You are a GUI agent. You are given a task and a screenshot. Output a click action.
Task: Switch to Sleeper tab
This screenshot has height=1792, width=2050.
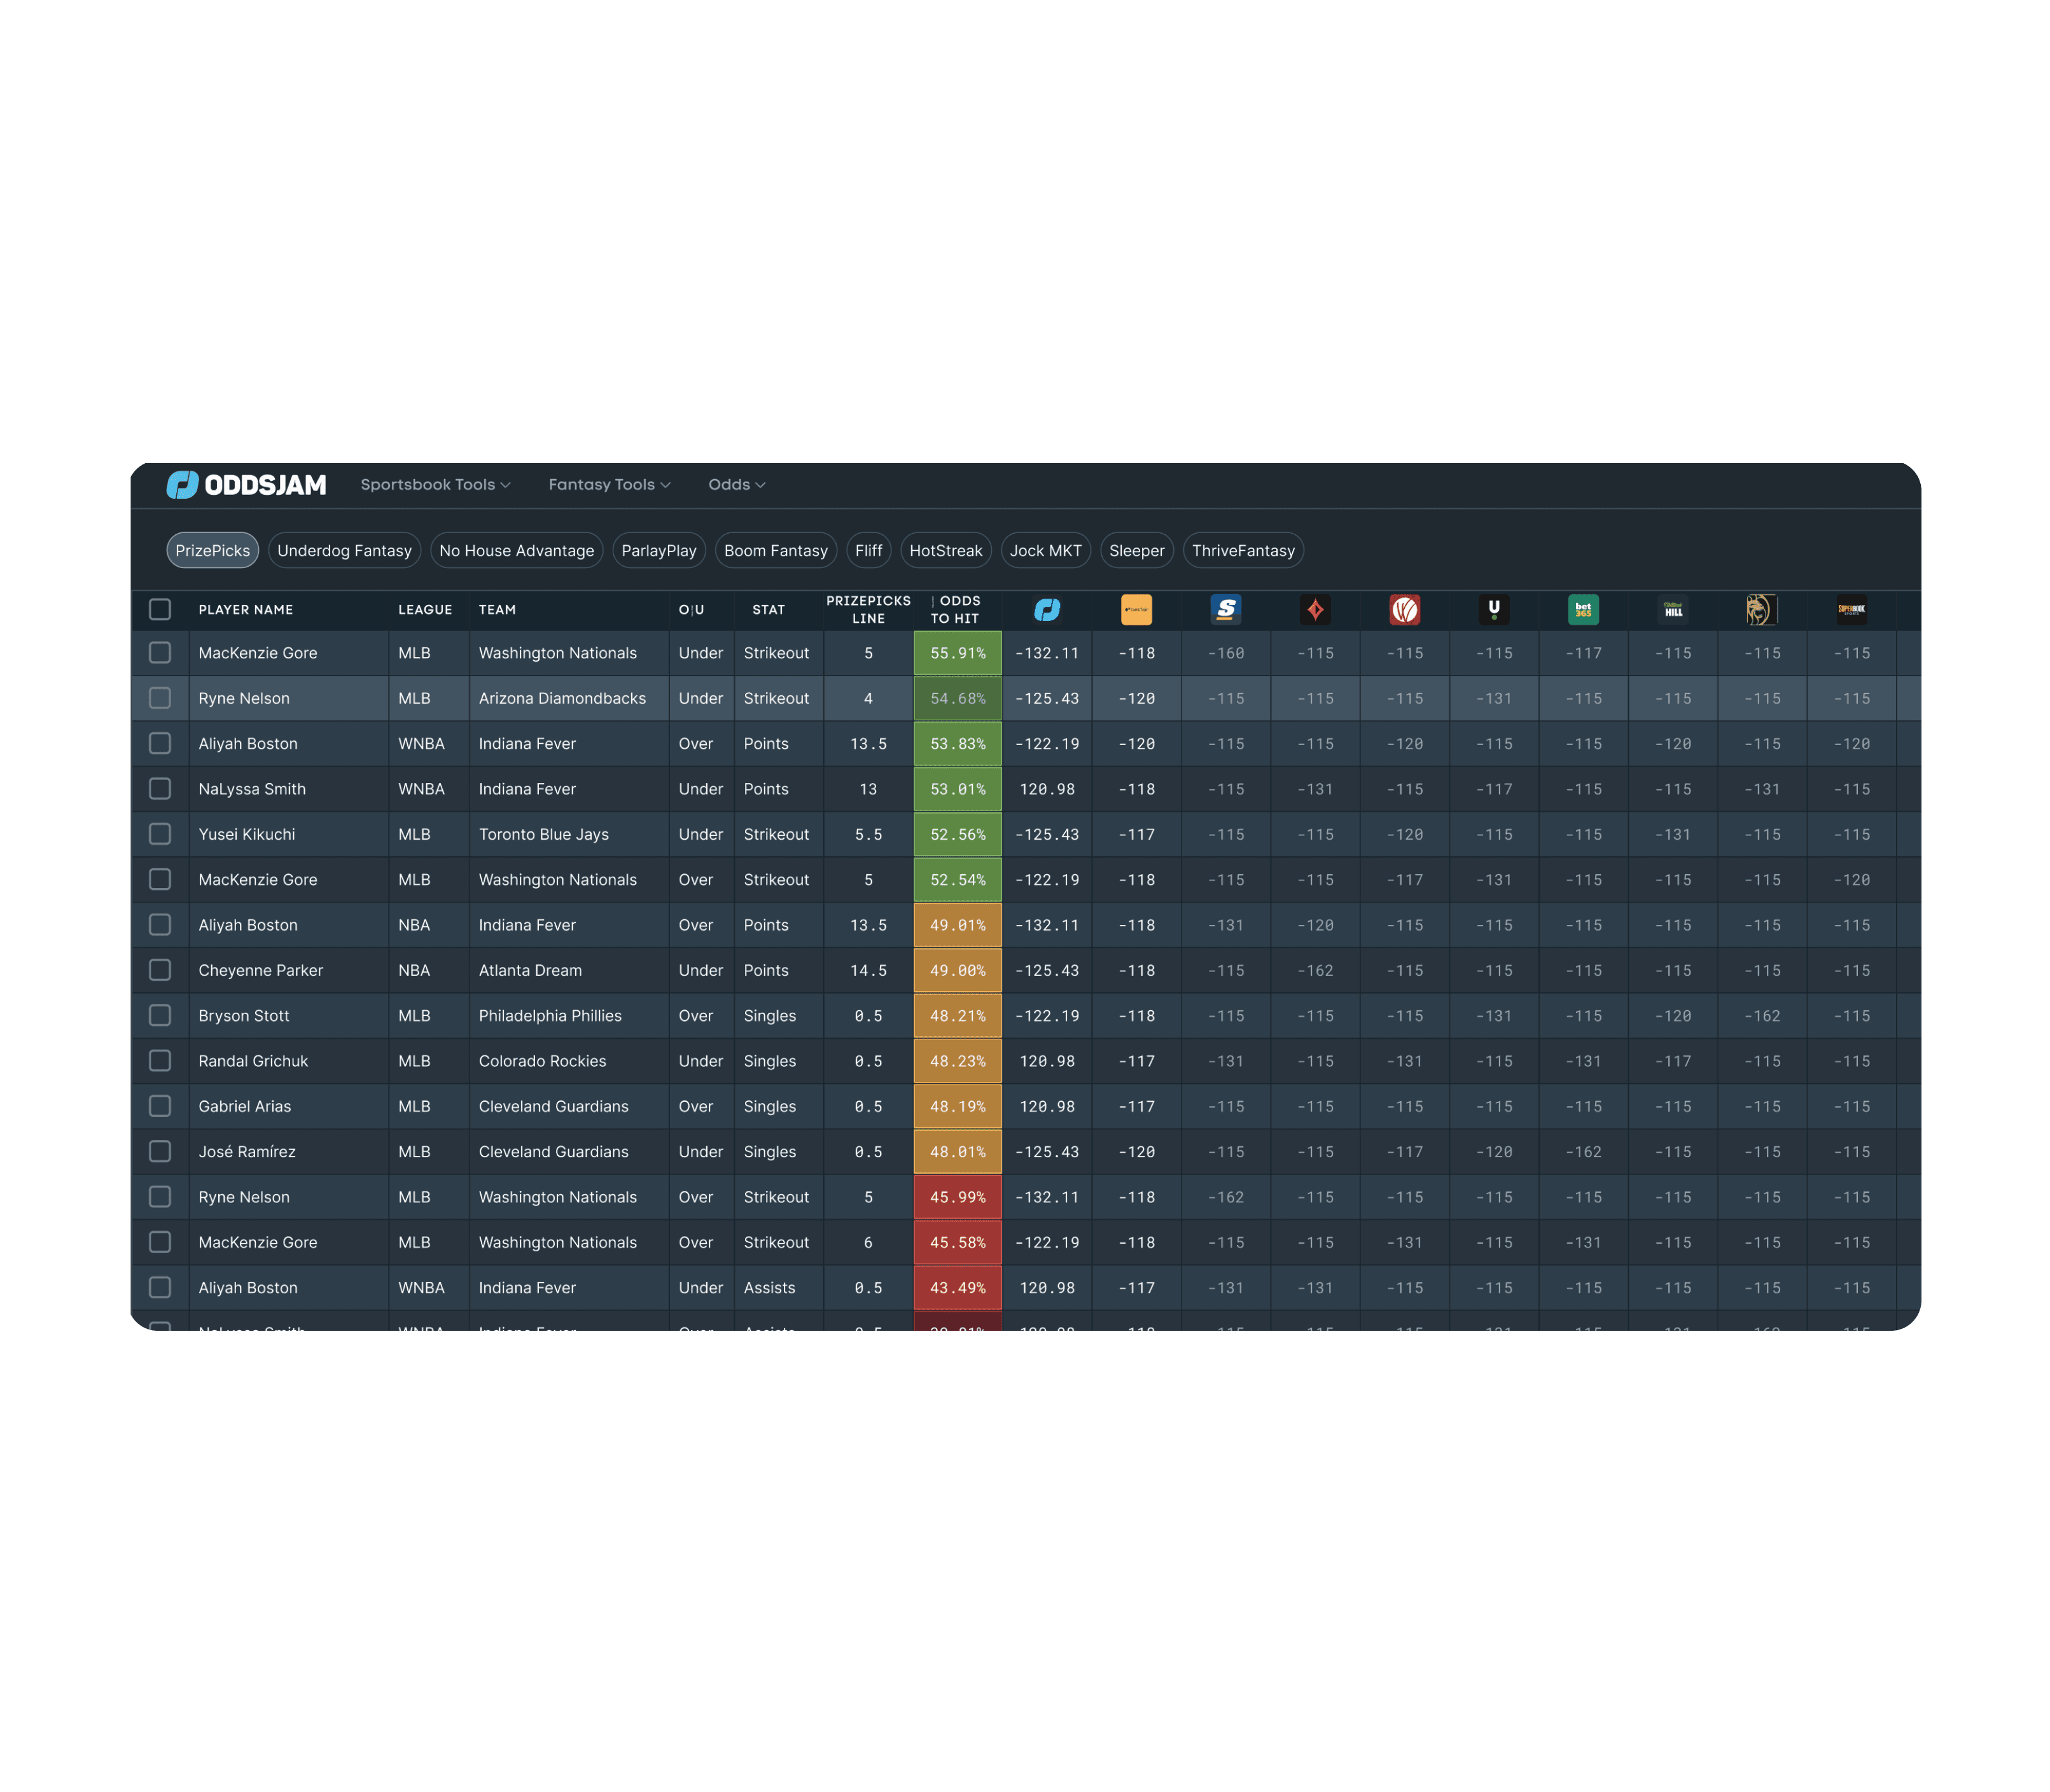(x=1137, y=551)
